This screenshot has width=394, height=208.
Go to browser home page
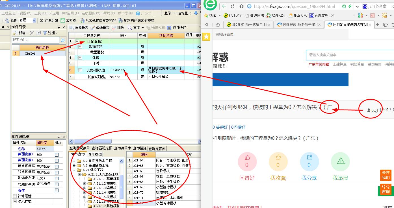[x=241, y=6]
